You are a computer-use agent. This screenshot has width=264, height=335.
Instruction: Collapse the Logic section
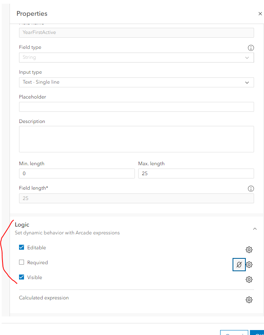pos(255,229)
